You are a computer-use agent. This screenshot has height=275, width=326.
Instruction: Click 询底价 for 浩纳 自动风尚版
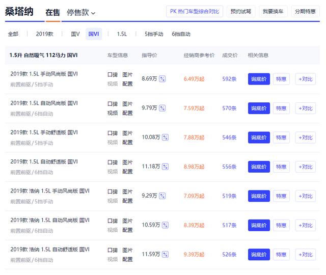(x=259, y=225)
